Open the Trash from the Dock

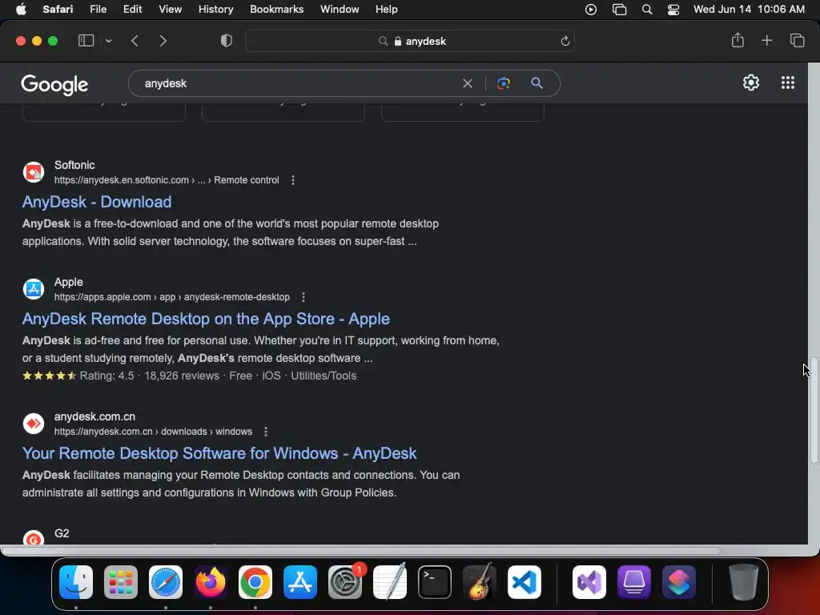pos(744,582)
